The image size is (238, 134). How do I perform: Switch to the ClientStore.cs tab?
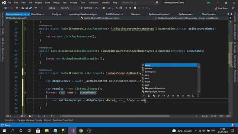pyautogui.click(x=37, y=14)
